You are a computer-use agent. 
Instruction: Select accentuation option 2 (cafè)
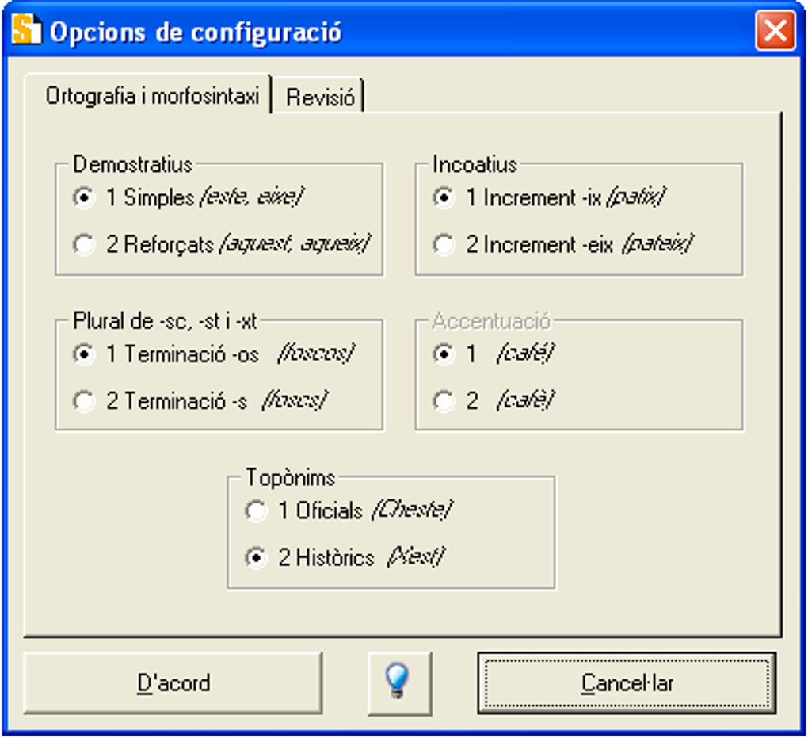(x=444, y=401)
